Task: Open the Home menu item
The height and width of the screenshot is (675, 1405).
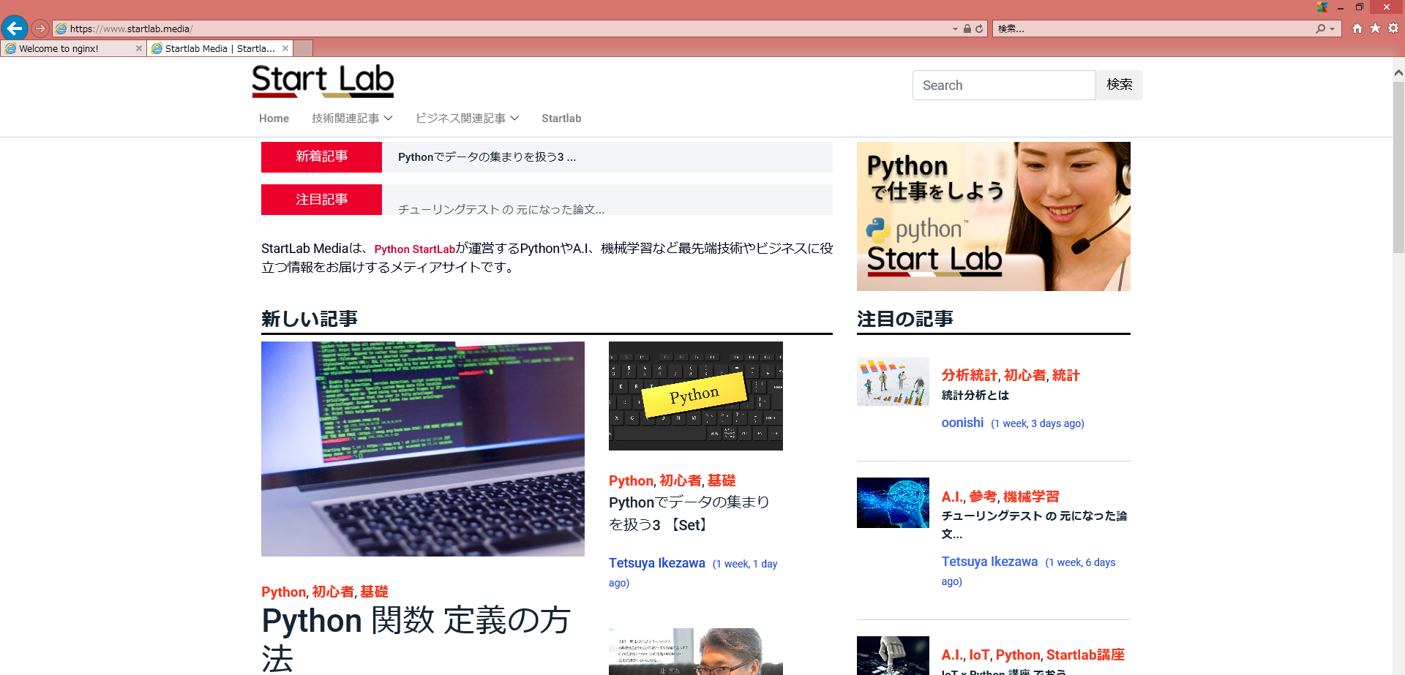Action: coord(274,118)
